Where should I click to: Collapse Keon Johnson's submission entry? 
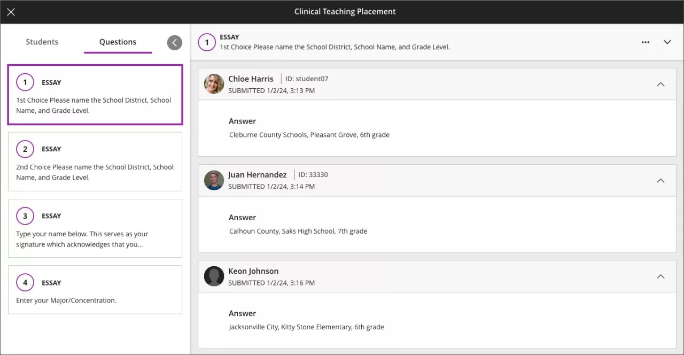660,276
